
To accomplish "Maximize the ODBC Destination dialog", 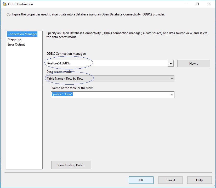I will [197, 4].
